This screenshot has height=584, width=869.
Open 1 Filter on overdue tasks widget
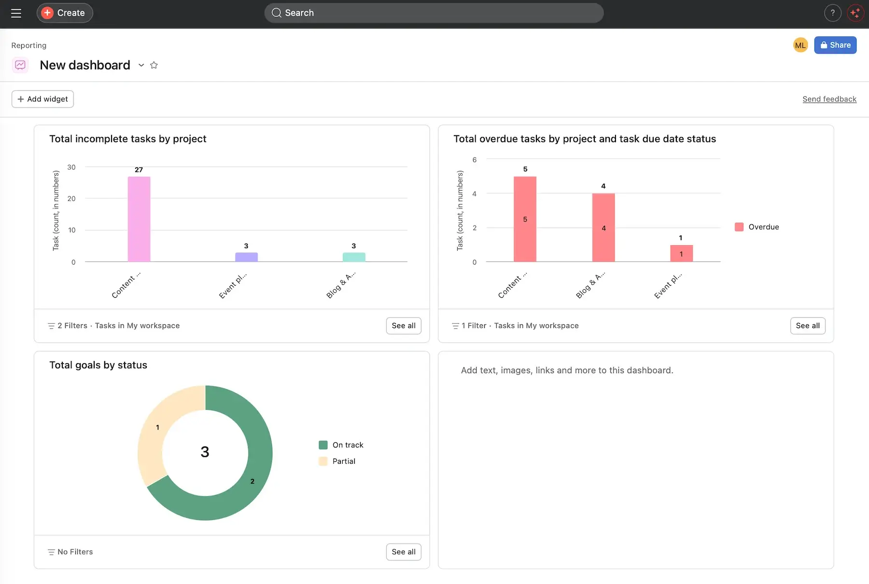(474, 326)
